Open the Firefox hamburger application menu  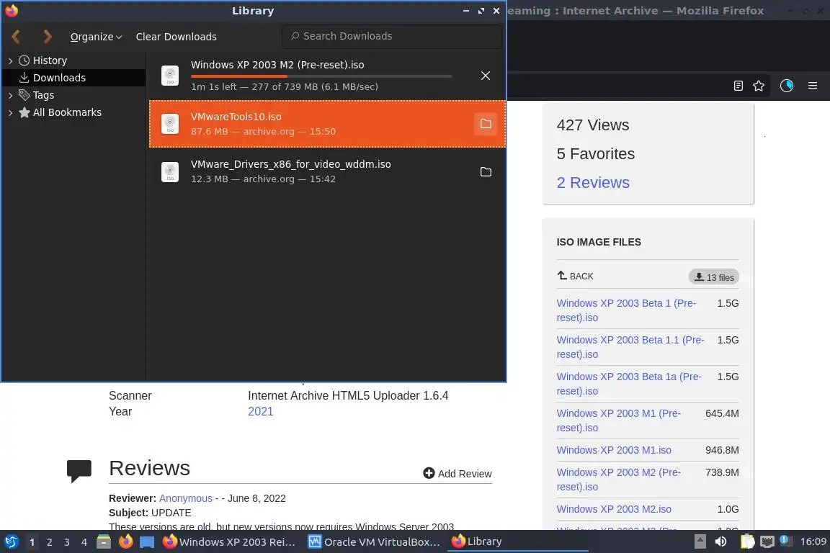(813, 86)
